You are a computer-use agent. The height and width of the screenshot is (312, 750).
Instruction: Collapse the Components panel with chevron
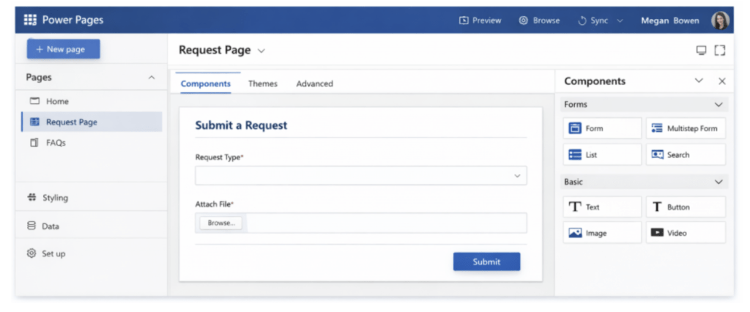[699, 81]
